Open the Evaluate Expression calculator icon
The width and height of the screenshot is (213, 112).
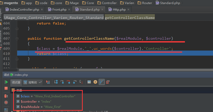click(89, 82)
